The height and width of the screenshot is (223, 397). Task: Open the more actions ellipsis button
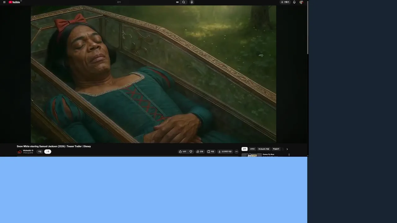(236, 152)
